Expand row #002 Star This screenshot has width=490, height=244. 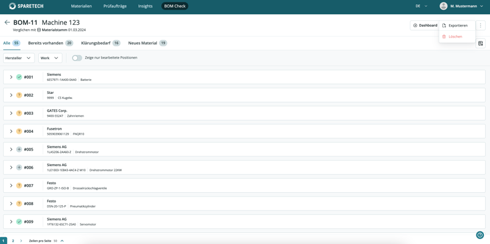pyautogui.click(x=11, y=95)
